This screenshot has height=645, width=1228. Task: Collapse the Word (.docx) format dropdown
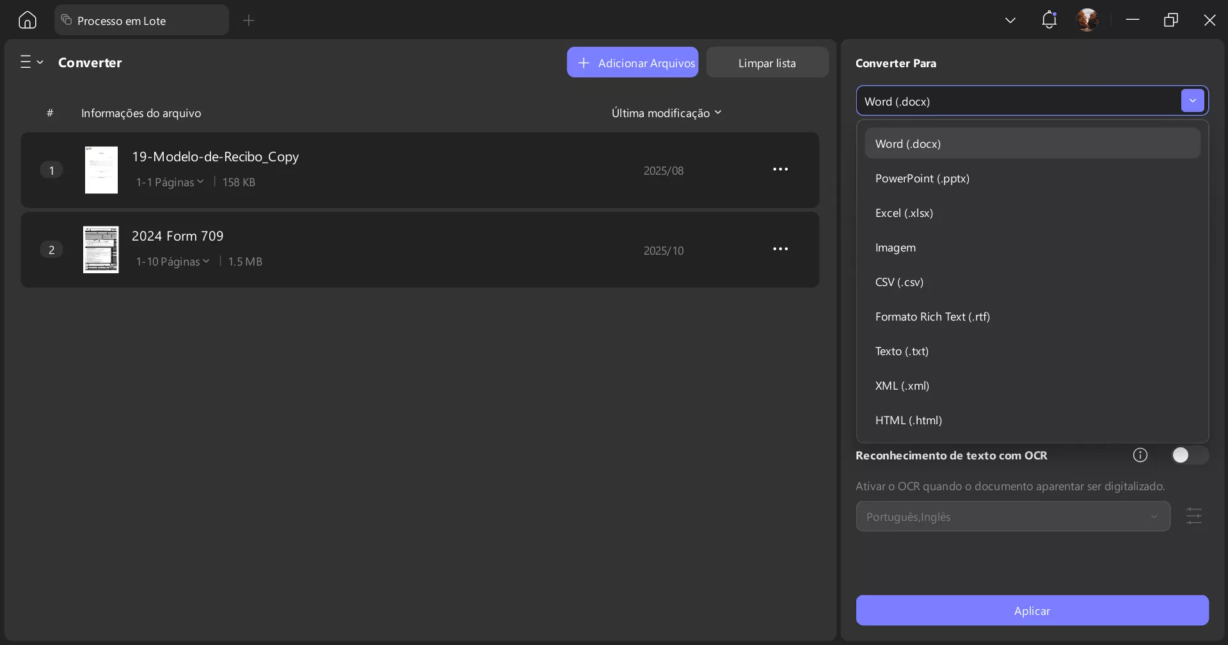[x=1192, y=101]
